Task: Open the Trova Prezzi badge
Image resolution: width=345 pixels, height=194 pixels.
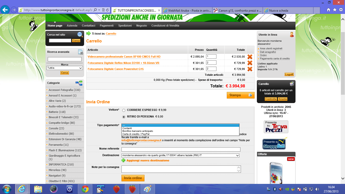Action: [276, 127]
